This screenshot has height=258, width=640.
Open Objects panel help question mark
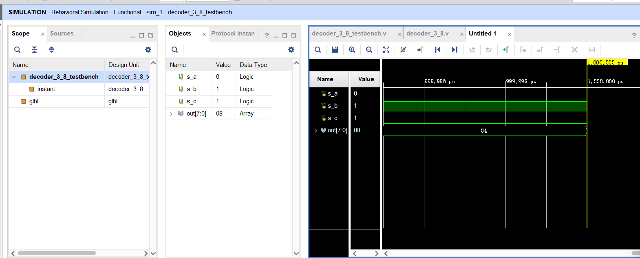[267, 35]
